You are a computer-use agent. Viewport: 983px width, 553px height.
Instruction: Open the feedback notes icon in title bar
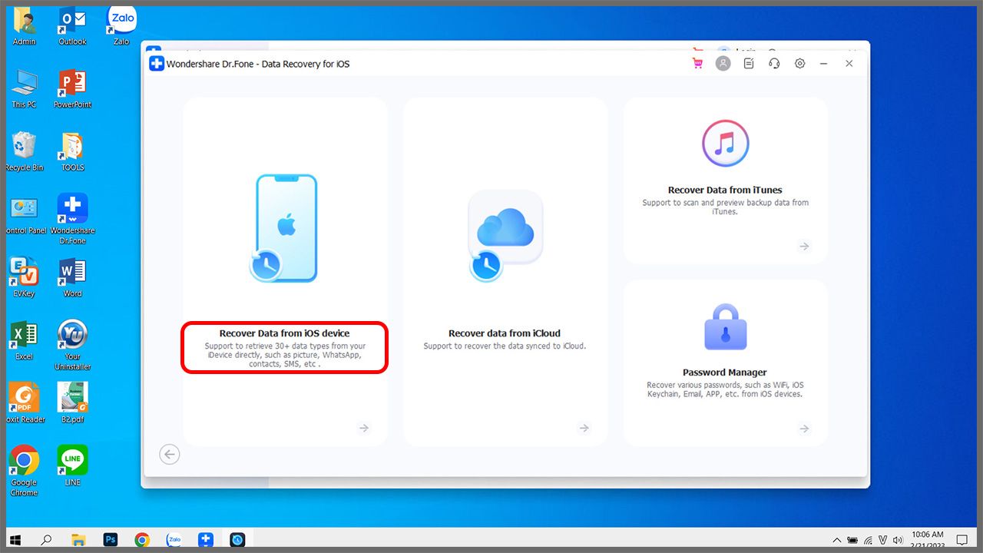[749, 64]
